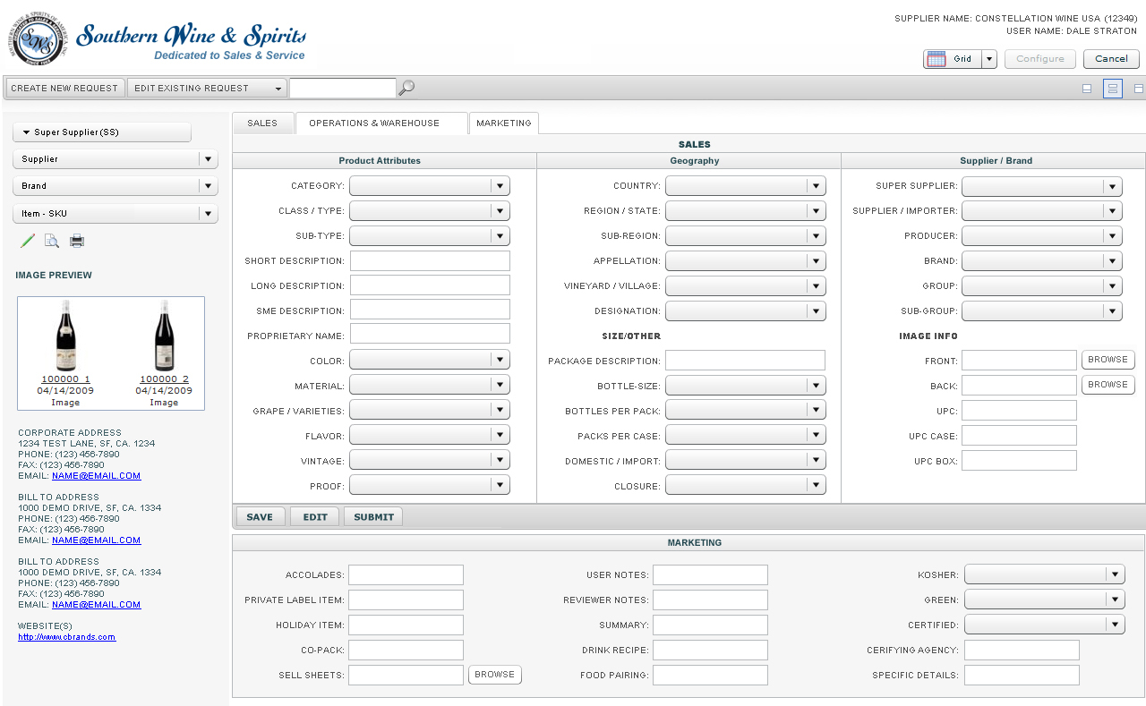The width and height of the screenshot is (1146, 706).
Task: Expand the Super Supplier (SS) selector
Action: (x=102, y=132)
